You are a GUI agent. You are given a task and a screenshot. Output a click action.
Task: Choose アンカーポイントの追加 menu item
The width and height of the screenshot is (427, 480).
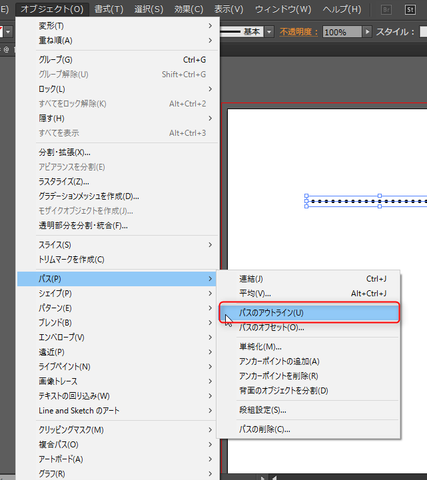(x=279, y=361)
